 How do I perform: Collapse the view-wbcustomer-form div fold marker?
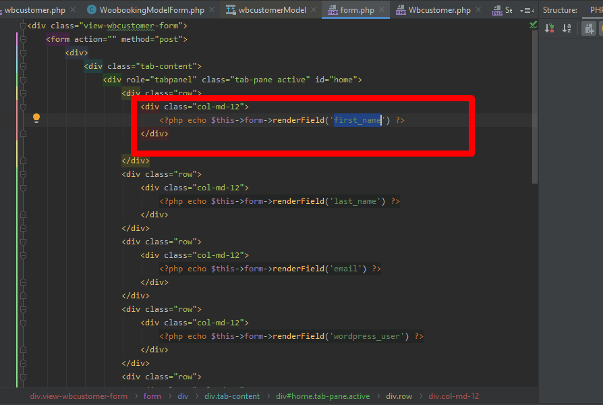(22, 26)
